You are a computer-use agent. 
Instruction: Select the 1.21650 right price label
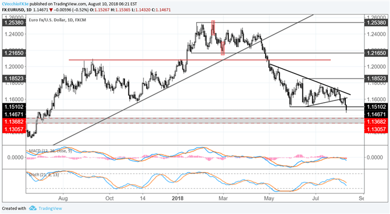coord(376,53)
